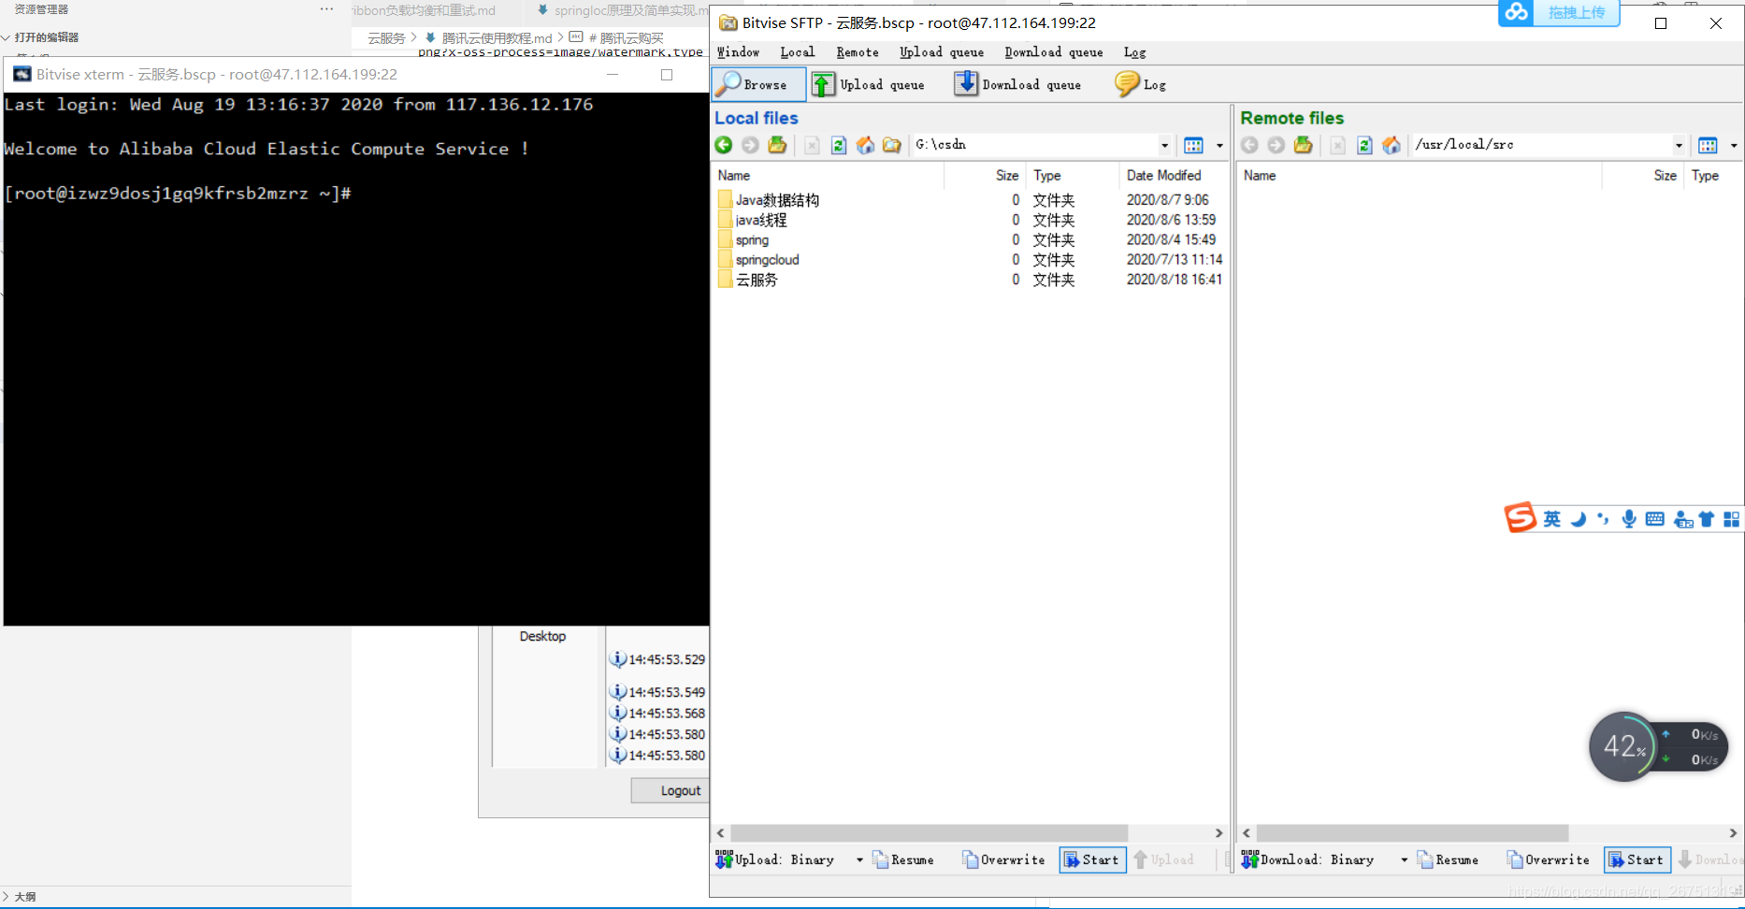Image resolution: width=1745 pixels, height=909 pixels.
Task: Open the Upload: Binary mode dropdown
Action: [x=859, y=859]
